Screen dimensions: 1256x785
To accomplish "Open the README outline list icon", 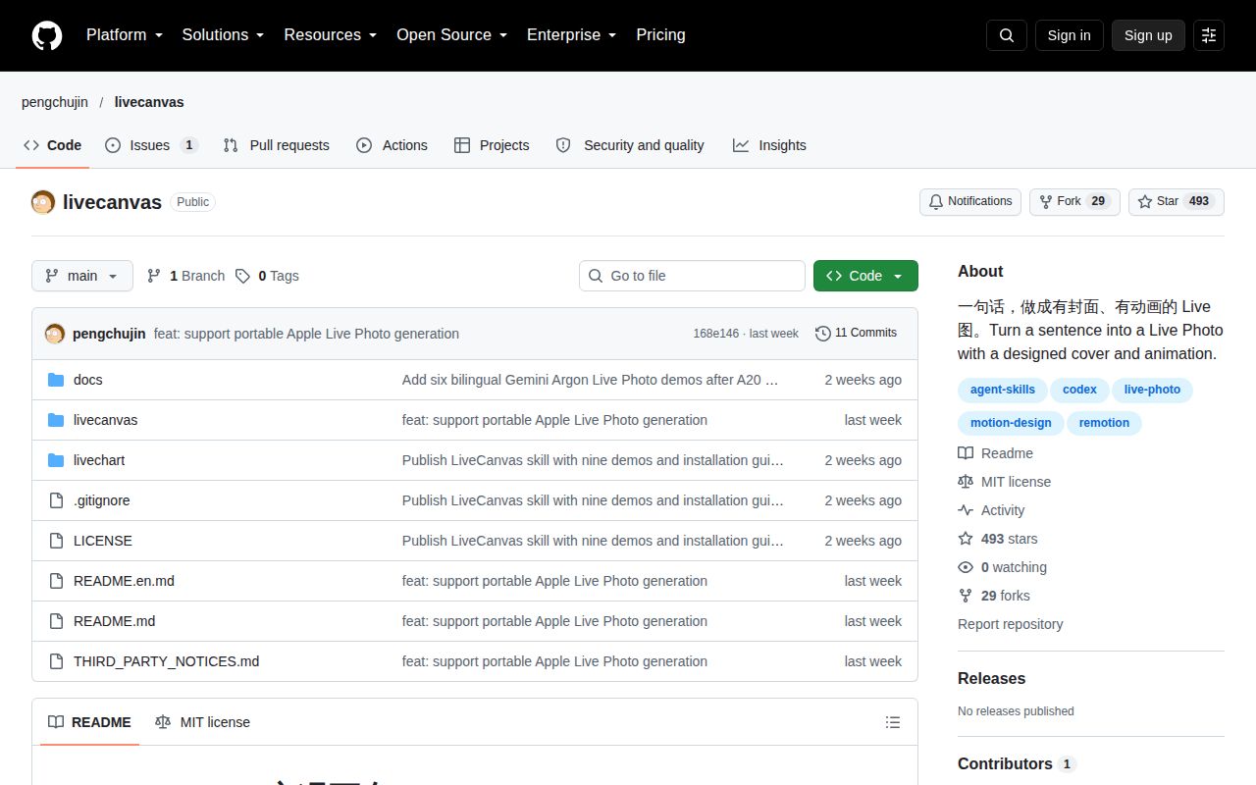I will point(892,722).
